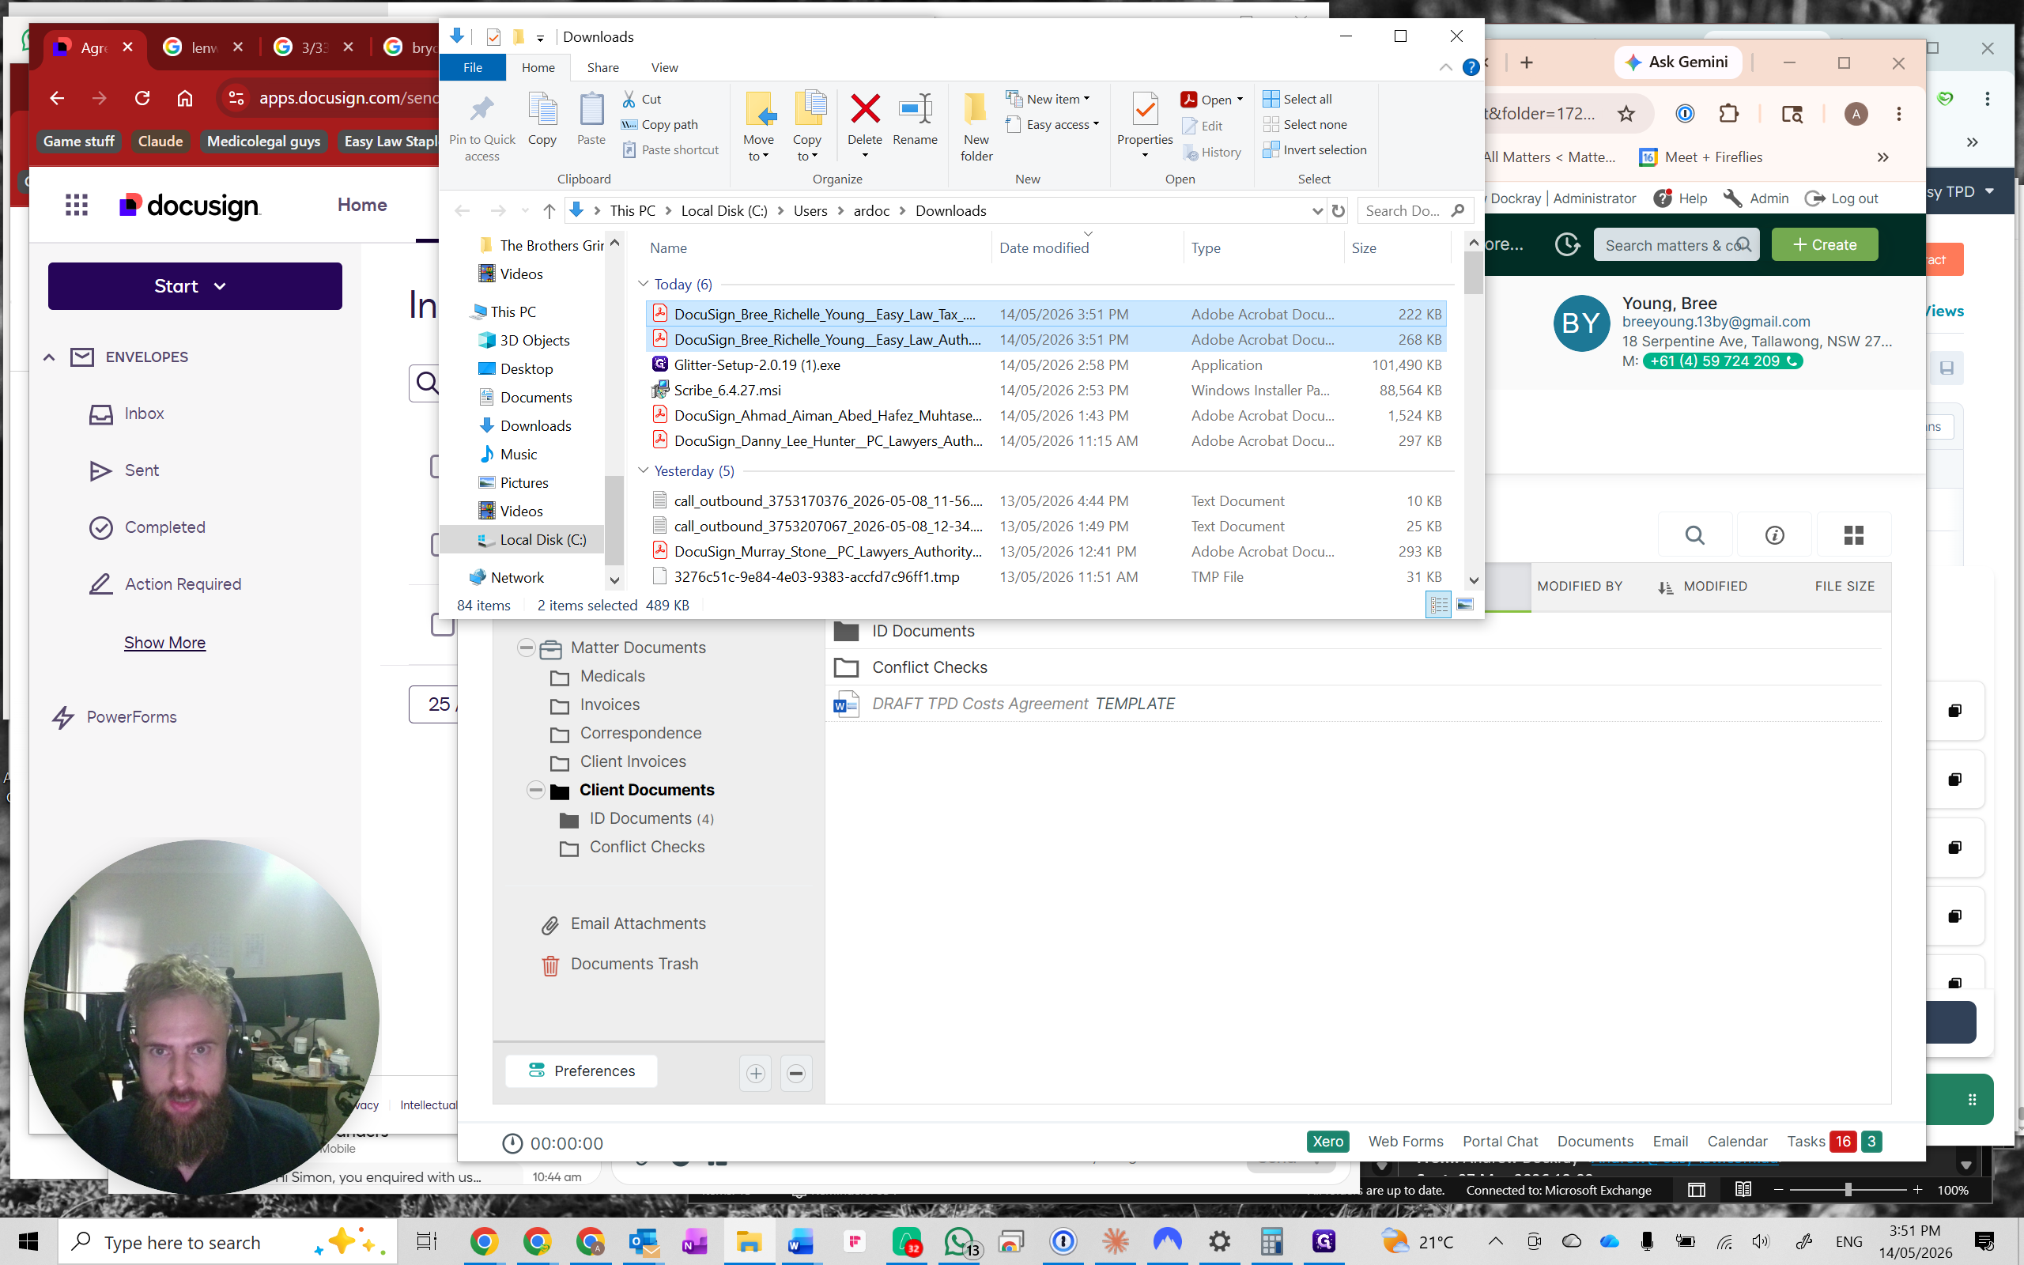Viewport: 2024px width, 1265px height.
Task: Open DocuSign apps grid launcher
Action: click(x=77, y=205)
